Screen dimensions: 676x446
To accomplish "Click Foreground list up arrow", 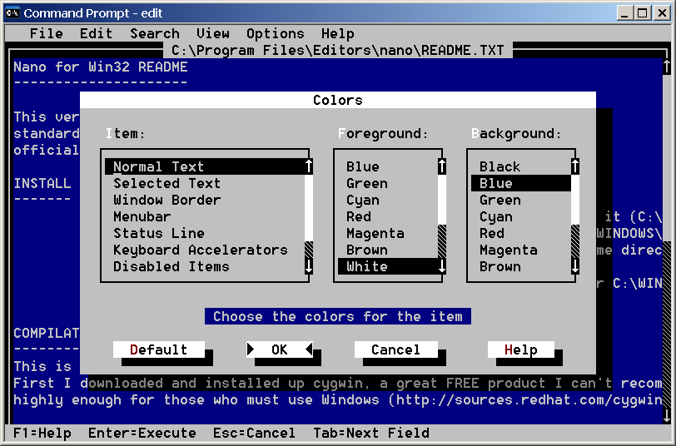I will tap(442, 167).
